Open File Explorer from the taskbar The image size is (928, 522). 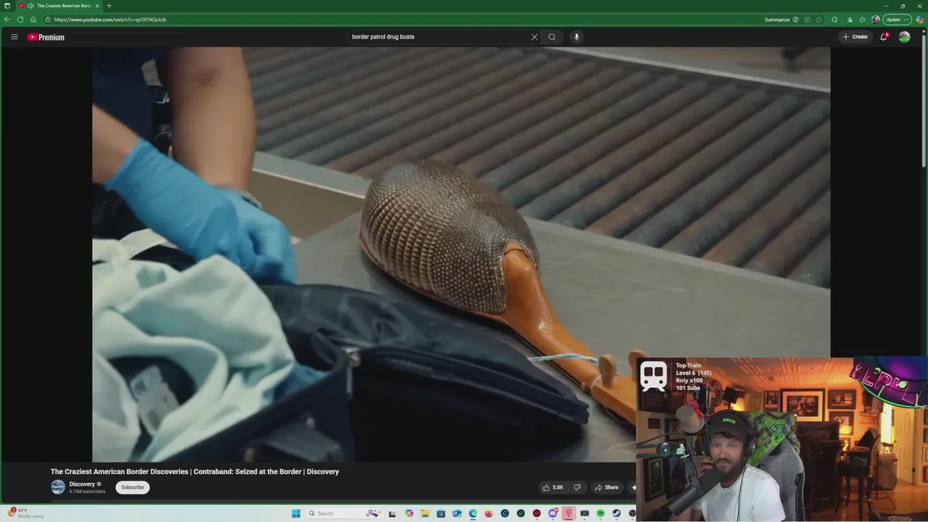pos(425,513)
